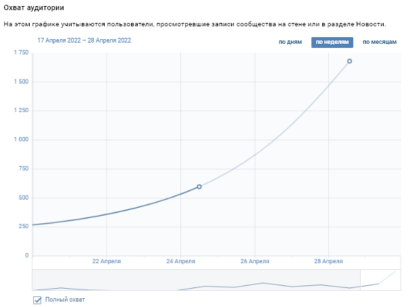Screen dimensions: 408x307
Task: Click the unshaded right part of the mini-chart
Action: pyautogui.click(x=381, y=280)
